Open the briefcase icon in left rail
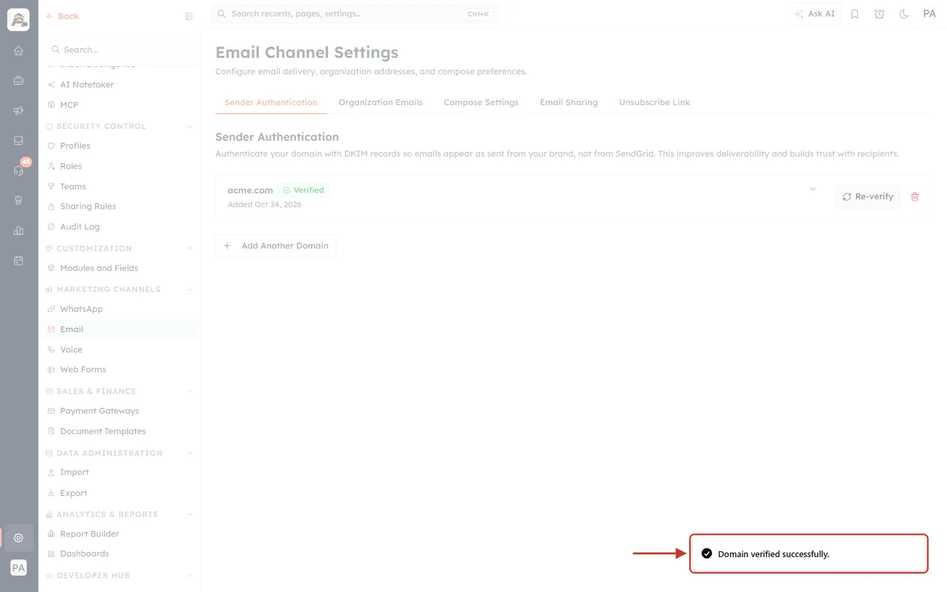Viewport: 947px width, 592px height. tap(18, 81)
